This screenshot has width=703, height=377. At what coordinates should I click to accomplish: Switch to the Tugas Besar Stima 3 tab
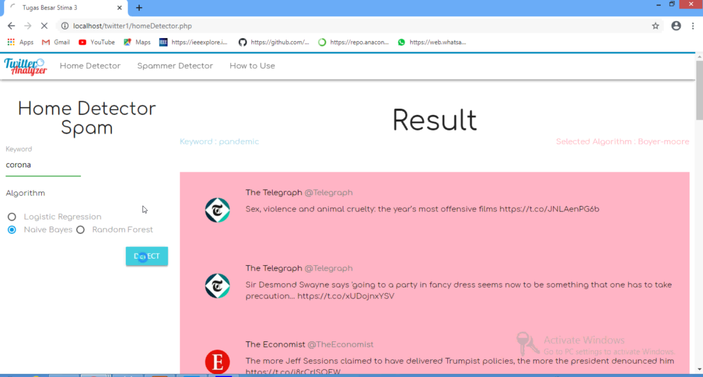[66, 7]
